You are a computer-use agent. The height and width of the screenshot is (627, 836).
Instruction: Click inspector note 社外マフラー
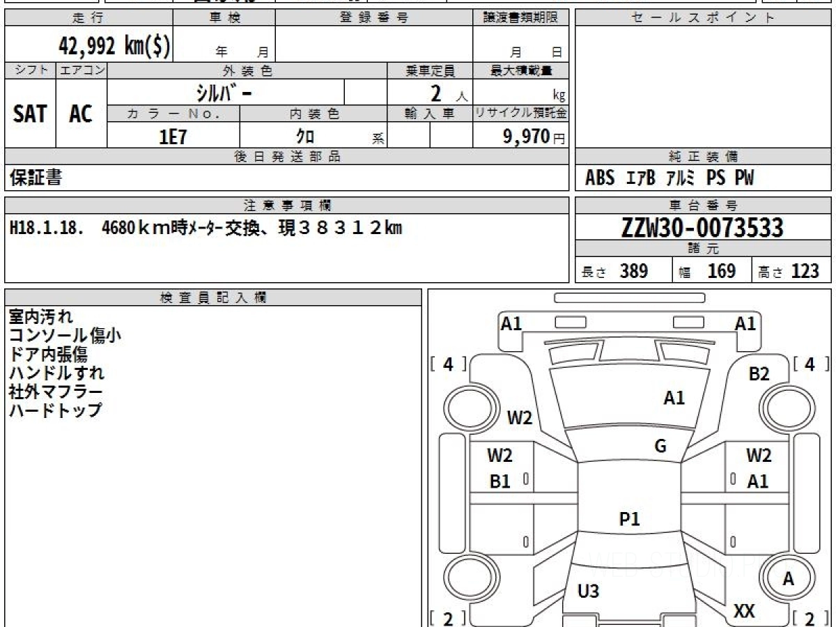point(56,392)
